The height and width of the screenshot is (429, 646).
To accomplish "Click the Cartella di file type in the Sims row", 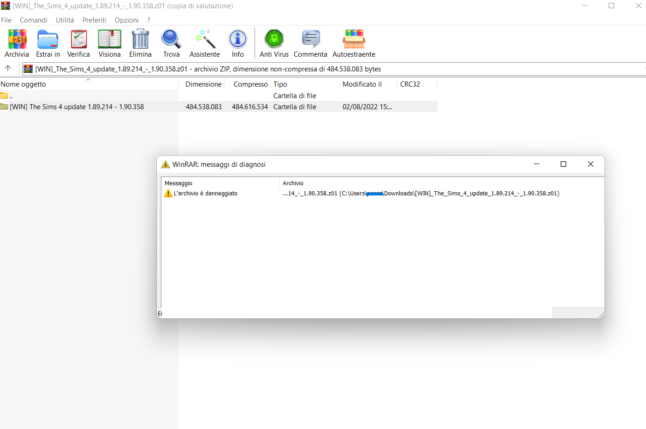I will point(295,106).
